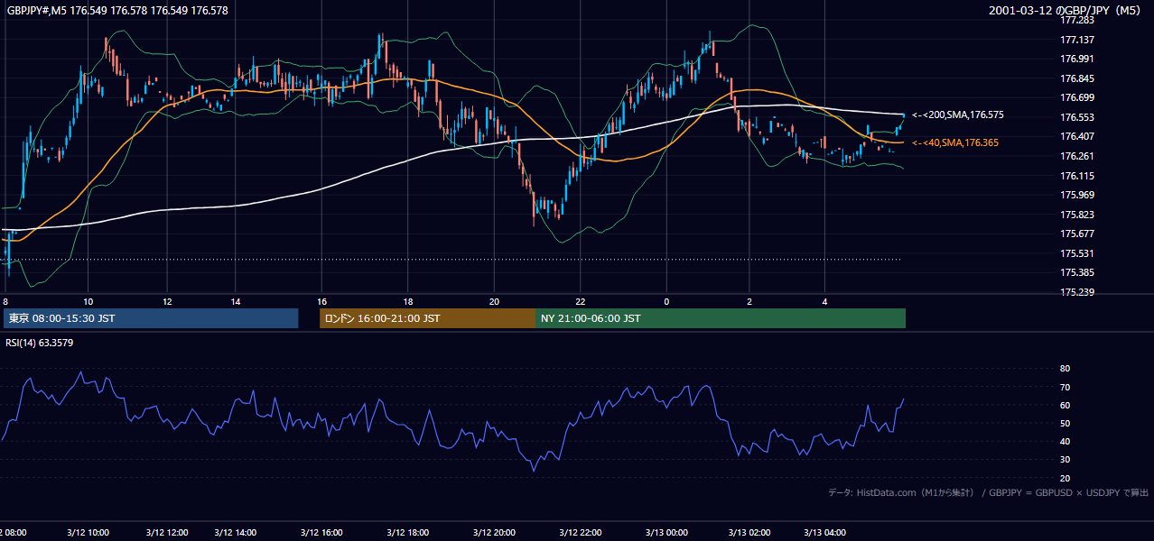Screen dimensions: 1154x541
Task: Click bottom time label 3/12 18:00
Action: (409, 532)
